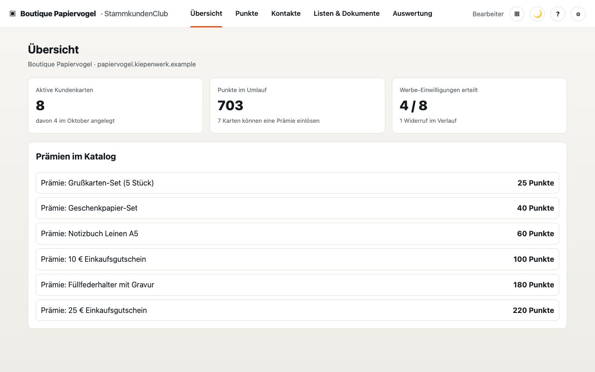The image size is (595, 372).
Task: Select the Auswertung tab
Action: click(x=412, y=13)
